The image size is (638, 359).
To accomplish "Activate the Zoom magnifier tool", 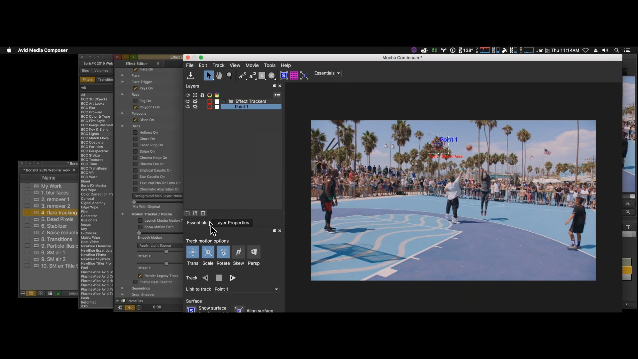I will point(229,75).
